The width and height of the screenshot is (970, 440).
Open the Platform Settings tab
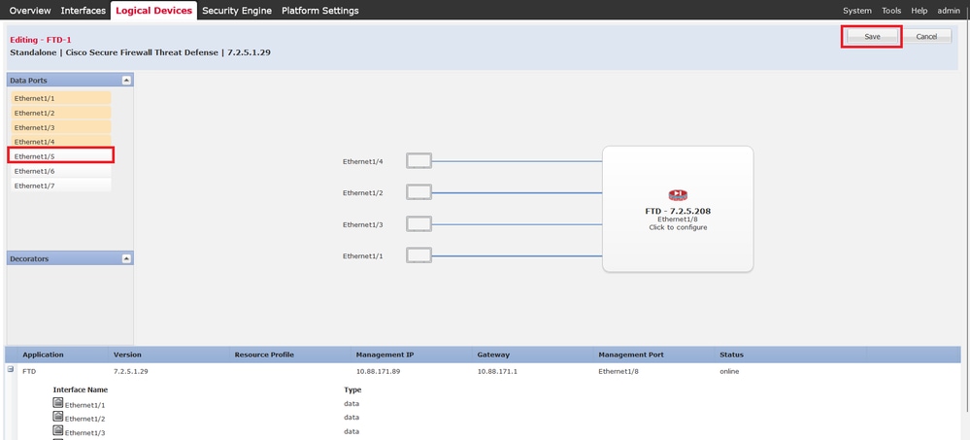(x=319, y=11)
